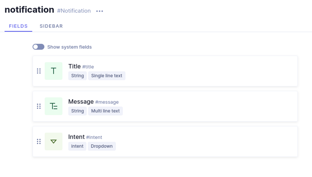This screenshot has width=312, height=177.
Task: Click the drag handle next to Intent field
Action: coord(39,141)
